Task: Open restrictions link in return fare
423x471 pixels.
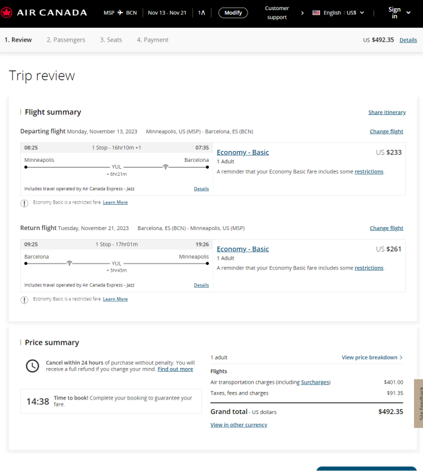Action: tap(369, 268)
